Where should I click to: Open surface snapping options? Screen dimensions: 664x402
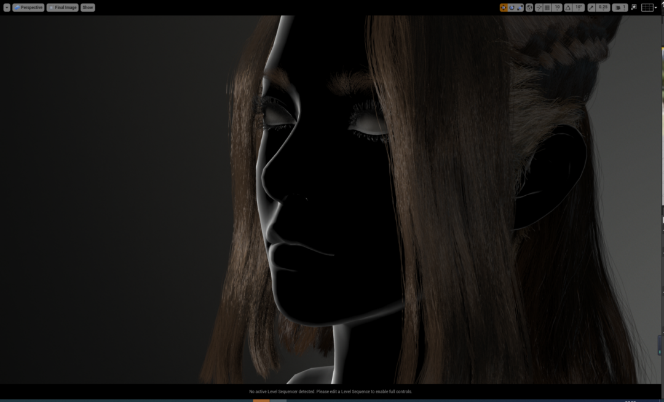coord(539,7)
